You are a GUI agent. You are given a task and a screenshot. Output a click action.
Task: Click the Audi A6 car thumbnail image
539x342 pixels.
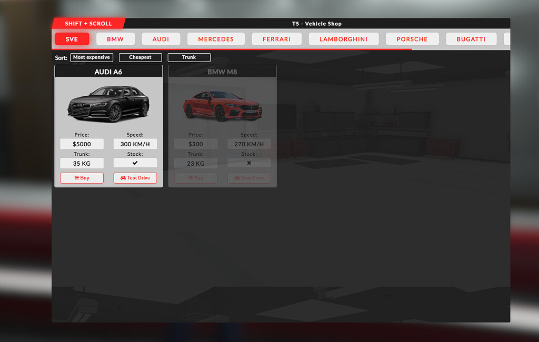click(108, 104)
